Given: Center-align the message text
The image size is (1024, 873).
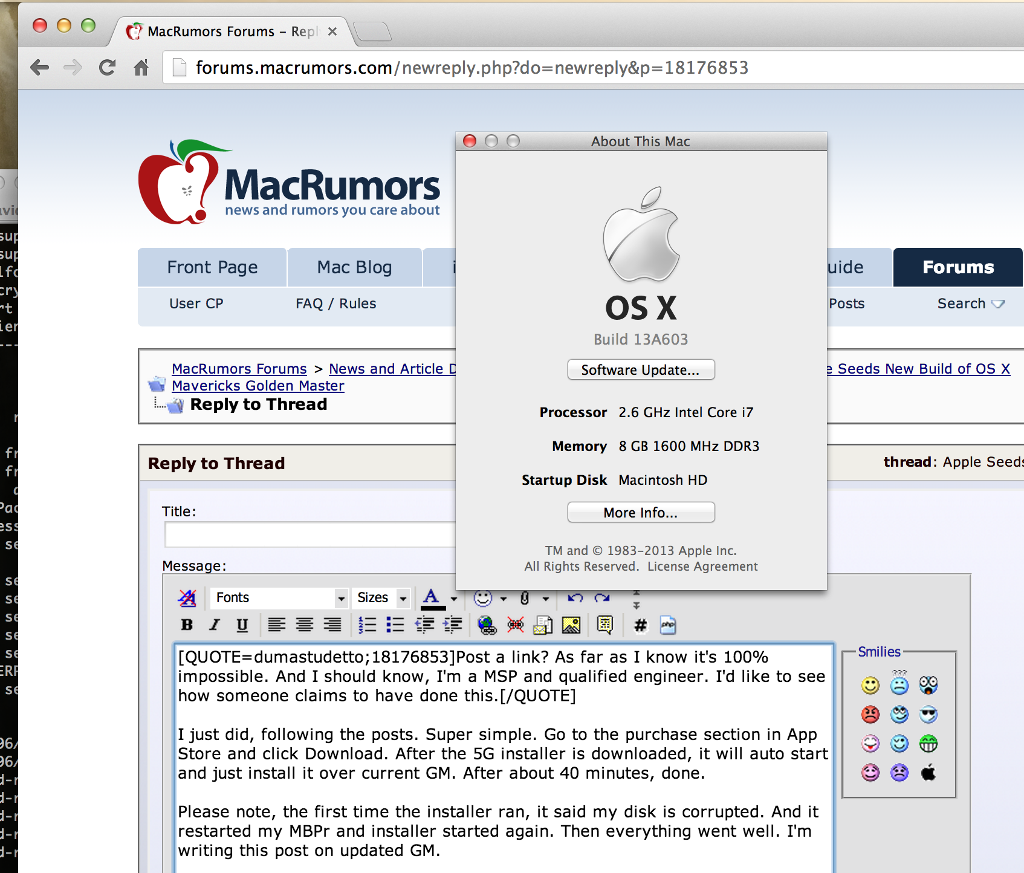Looking at the screenshot, I should point(305,625).
